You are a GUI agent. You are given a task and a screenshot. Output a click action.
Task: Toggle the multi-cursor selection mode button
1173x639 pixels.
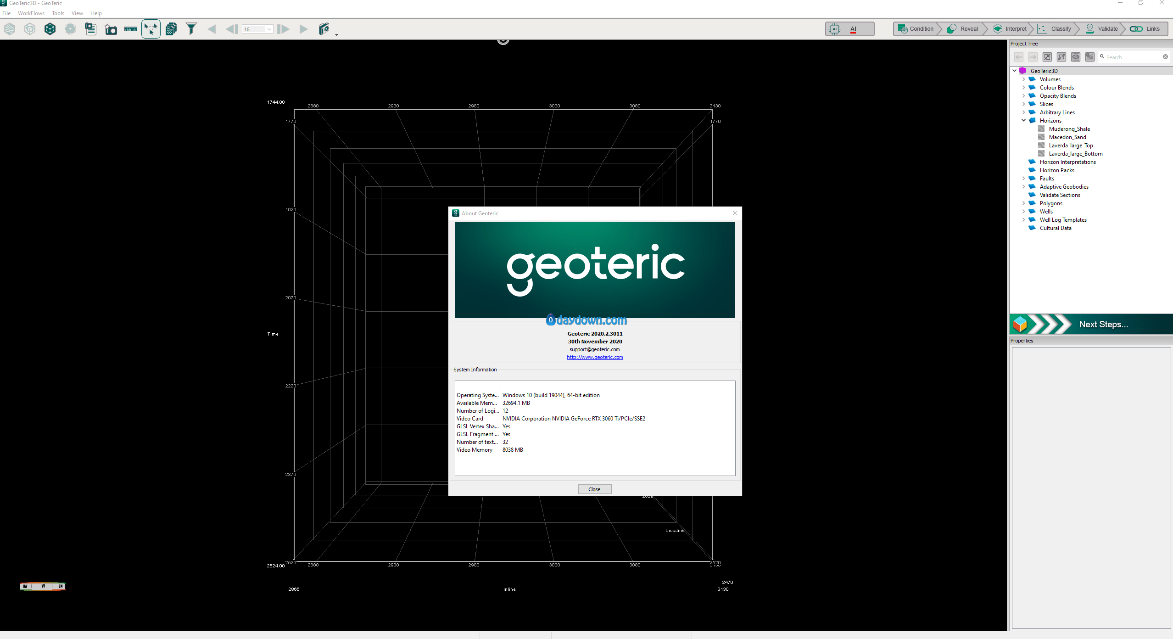point(151,29)
